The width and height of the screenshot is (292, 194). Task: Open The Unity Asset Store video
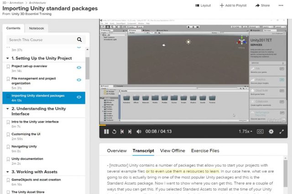[x=28, y=192]
